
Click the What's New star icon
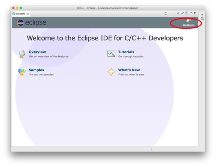tap(111, 72)
